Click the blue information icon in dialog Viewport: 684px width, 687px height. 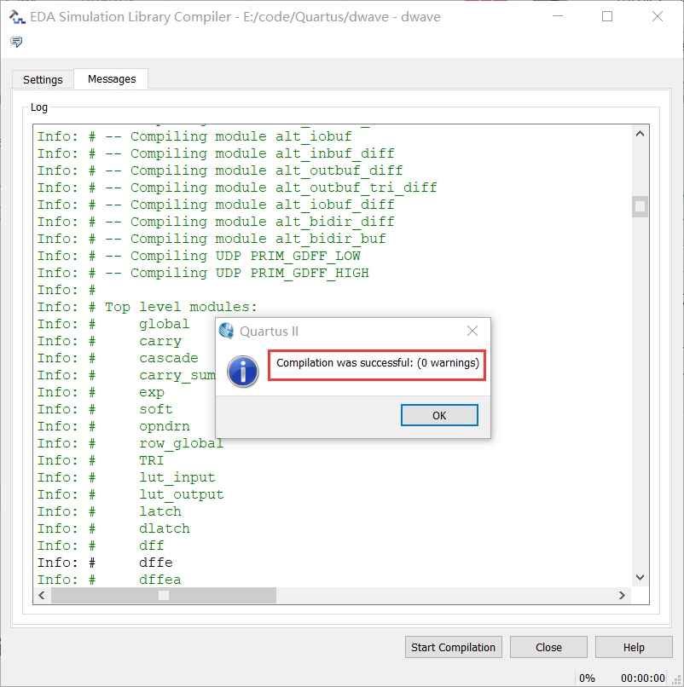click(243, 372)
